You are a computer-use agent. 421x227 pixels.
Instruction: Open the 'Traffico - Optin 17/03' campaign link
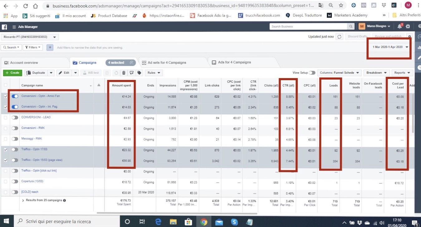34,149
